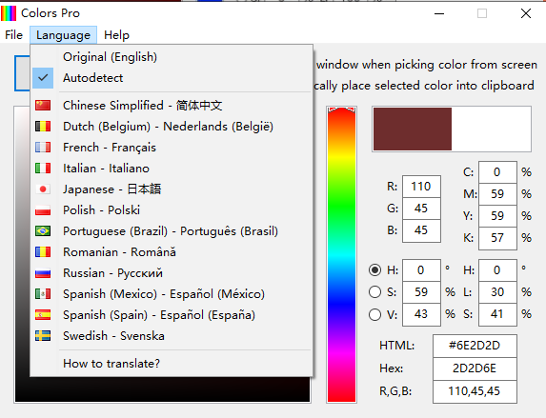This screenshot has height=418, width=546.
Task: Click the HSV hue degree field
Action: [x=421, y=270]
